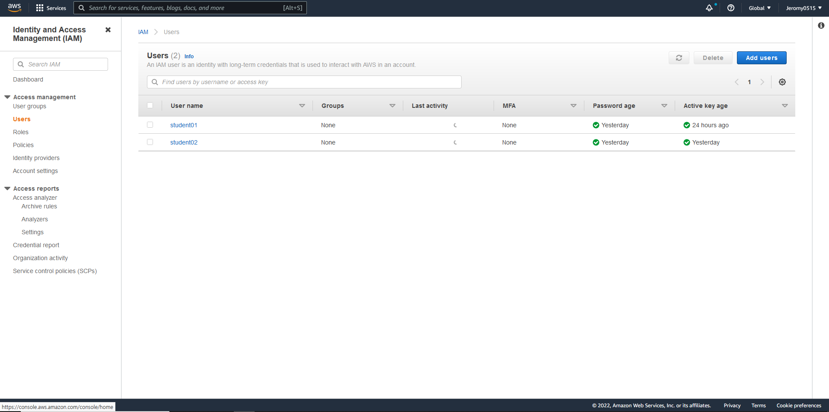Check the student02 row checkbox
The height and width of the screenshot is (412, 829).
pyautogui.click(x=150, y=142)
